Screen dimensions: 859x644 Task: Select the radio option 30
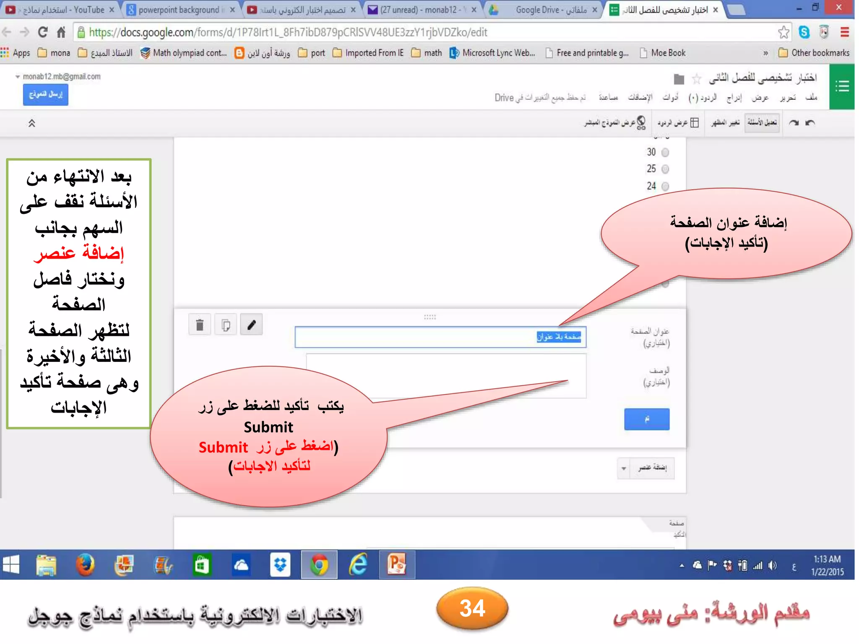[665, 152]
